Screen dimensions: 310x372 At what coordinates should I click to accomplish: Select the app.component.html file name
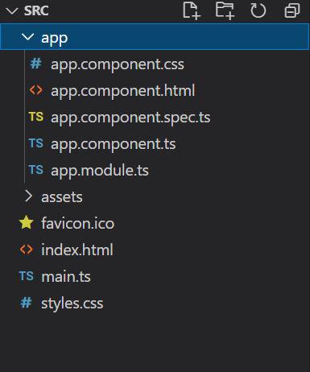[123, 91]
